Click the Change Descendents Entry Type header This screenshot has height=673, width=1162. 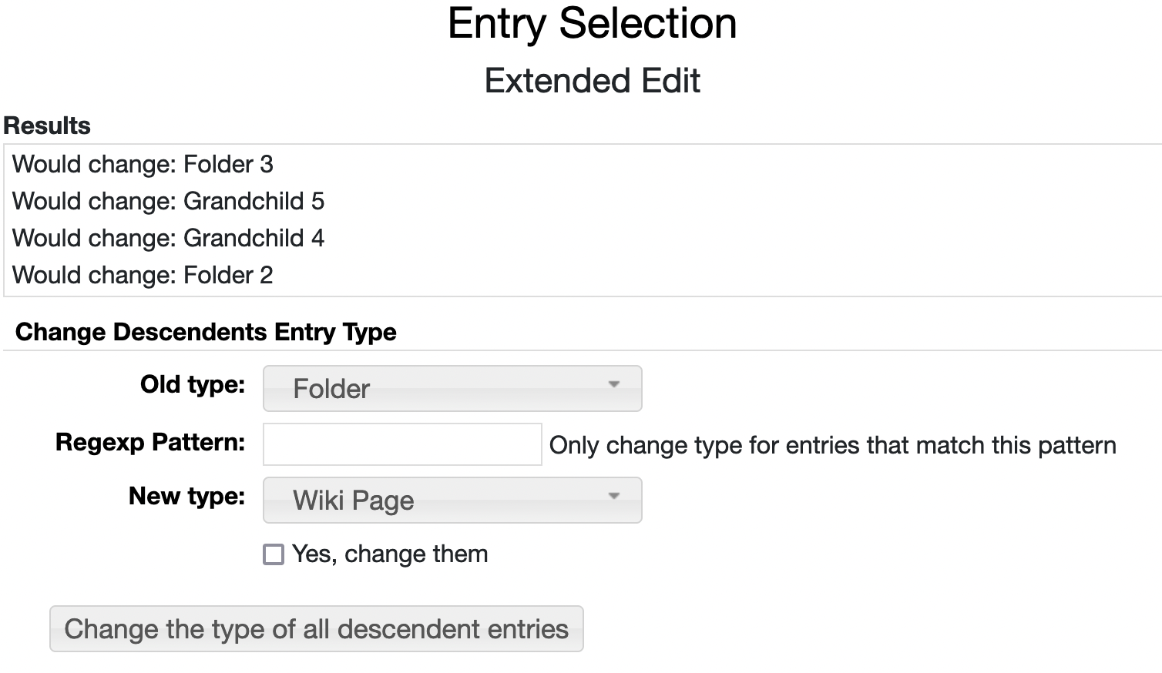pos(206,332)
